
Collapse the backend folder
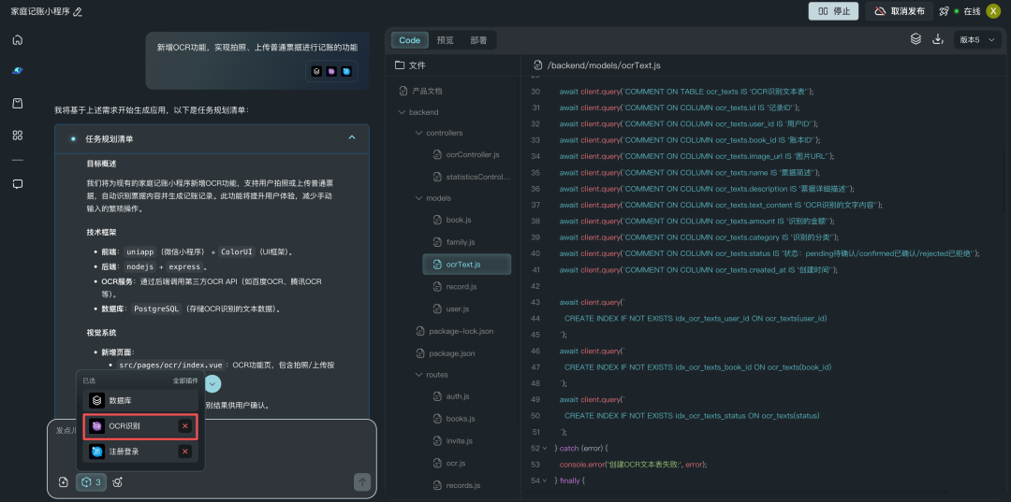[x=403, y=112]
